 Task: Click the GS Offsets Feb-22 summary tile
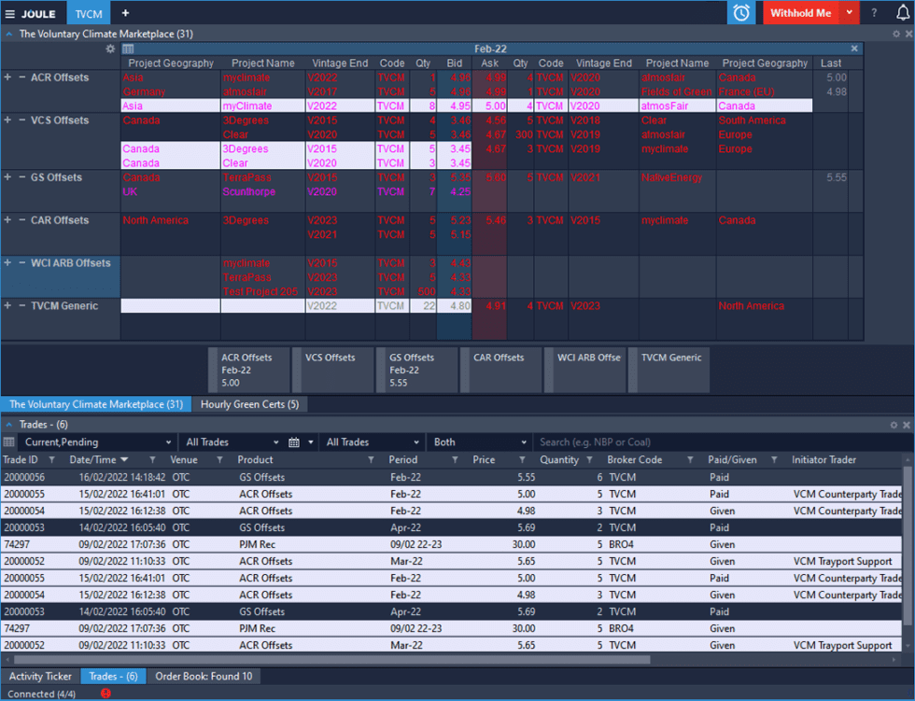tap(417, 370)
